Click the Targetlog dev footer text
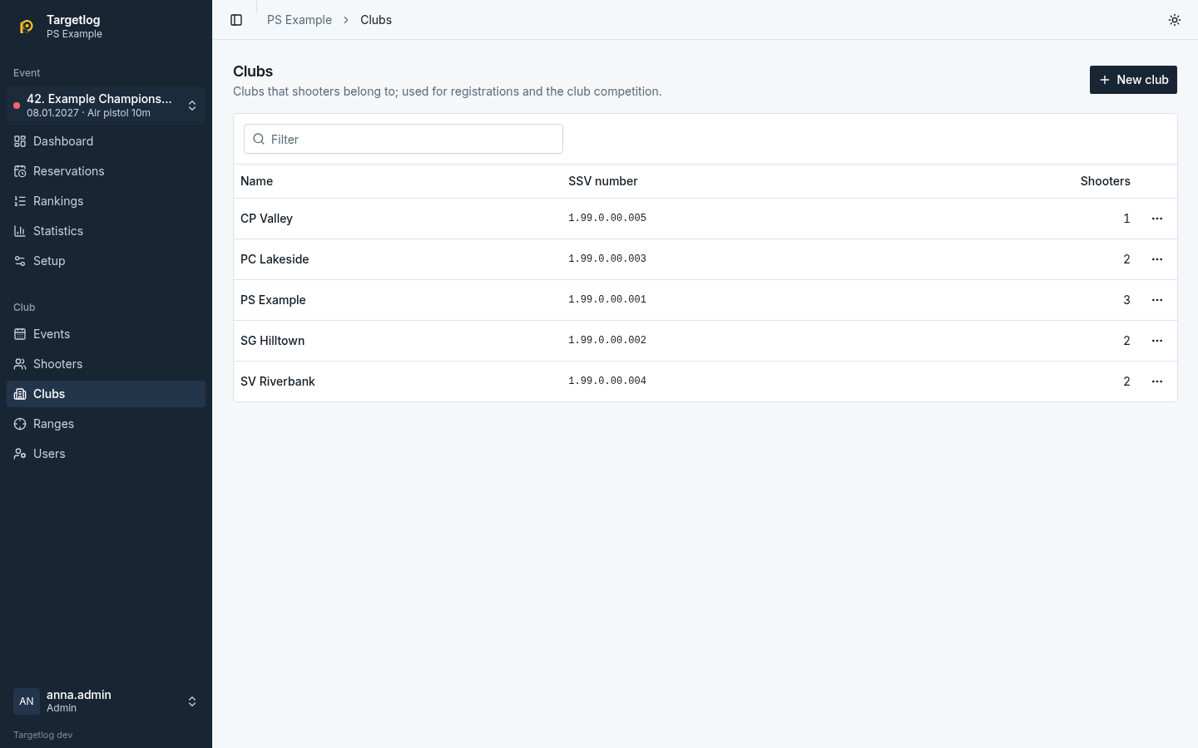Image resolution: width=1198 pixels, height=748 pixels. coord(43,735)
